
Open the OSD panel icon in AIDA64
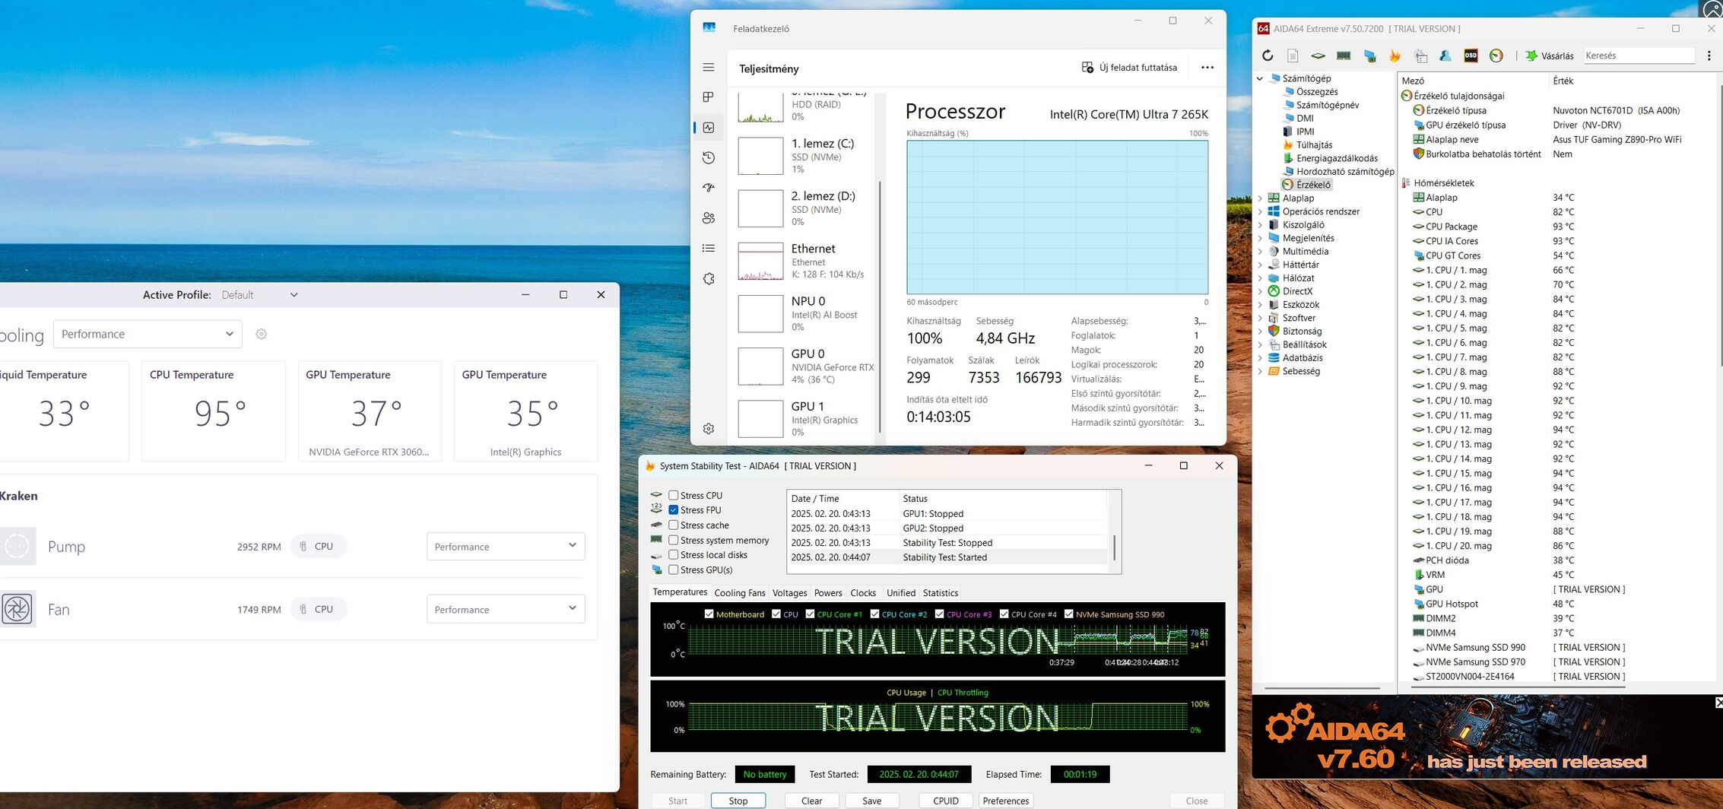pyautogui.click(x=1471, y=56)
